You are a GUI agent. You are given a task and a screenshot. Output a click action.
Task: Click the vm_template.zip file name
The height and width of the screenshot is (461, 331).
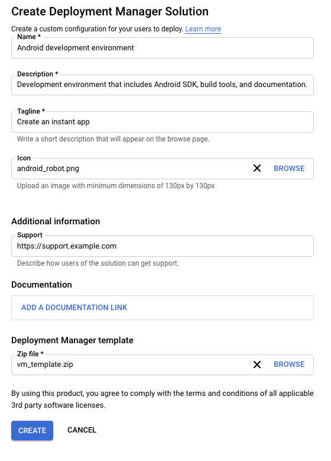coord(45,365)
